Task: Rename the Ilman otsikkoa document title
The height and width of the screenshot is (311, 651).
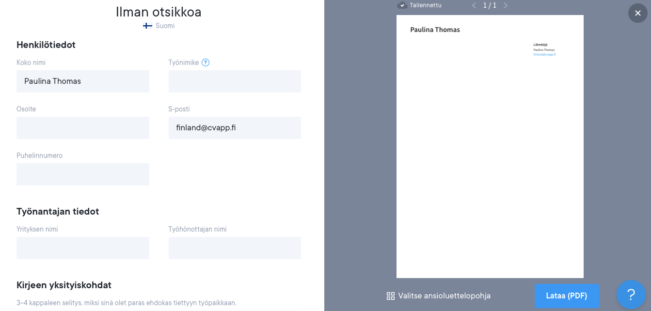Action: (x=159, y=12)
